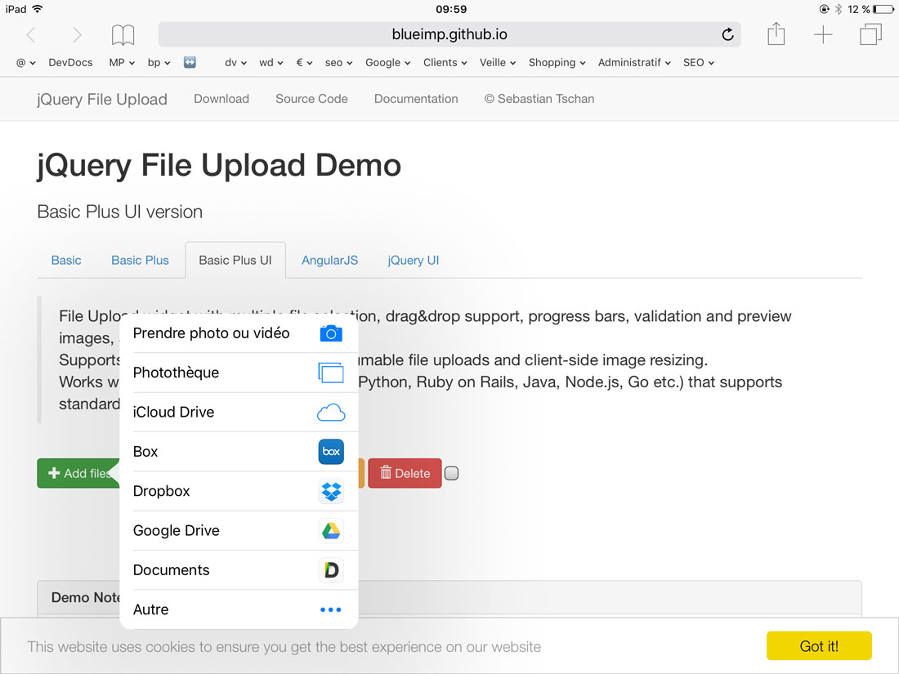Tap the Safari back arrow

pos(31,35)
